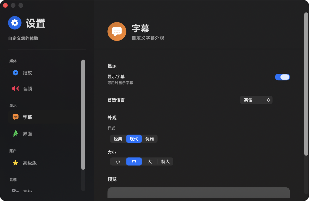This screenshot has width=309, height=201.
Task: Click the red speaker icon for 音频
Action: pyautogui.click(x=15, y=89)
